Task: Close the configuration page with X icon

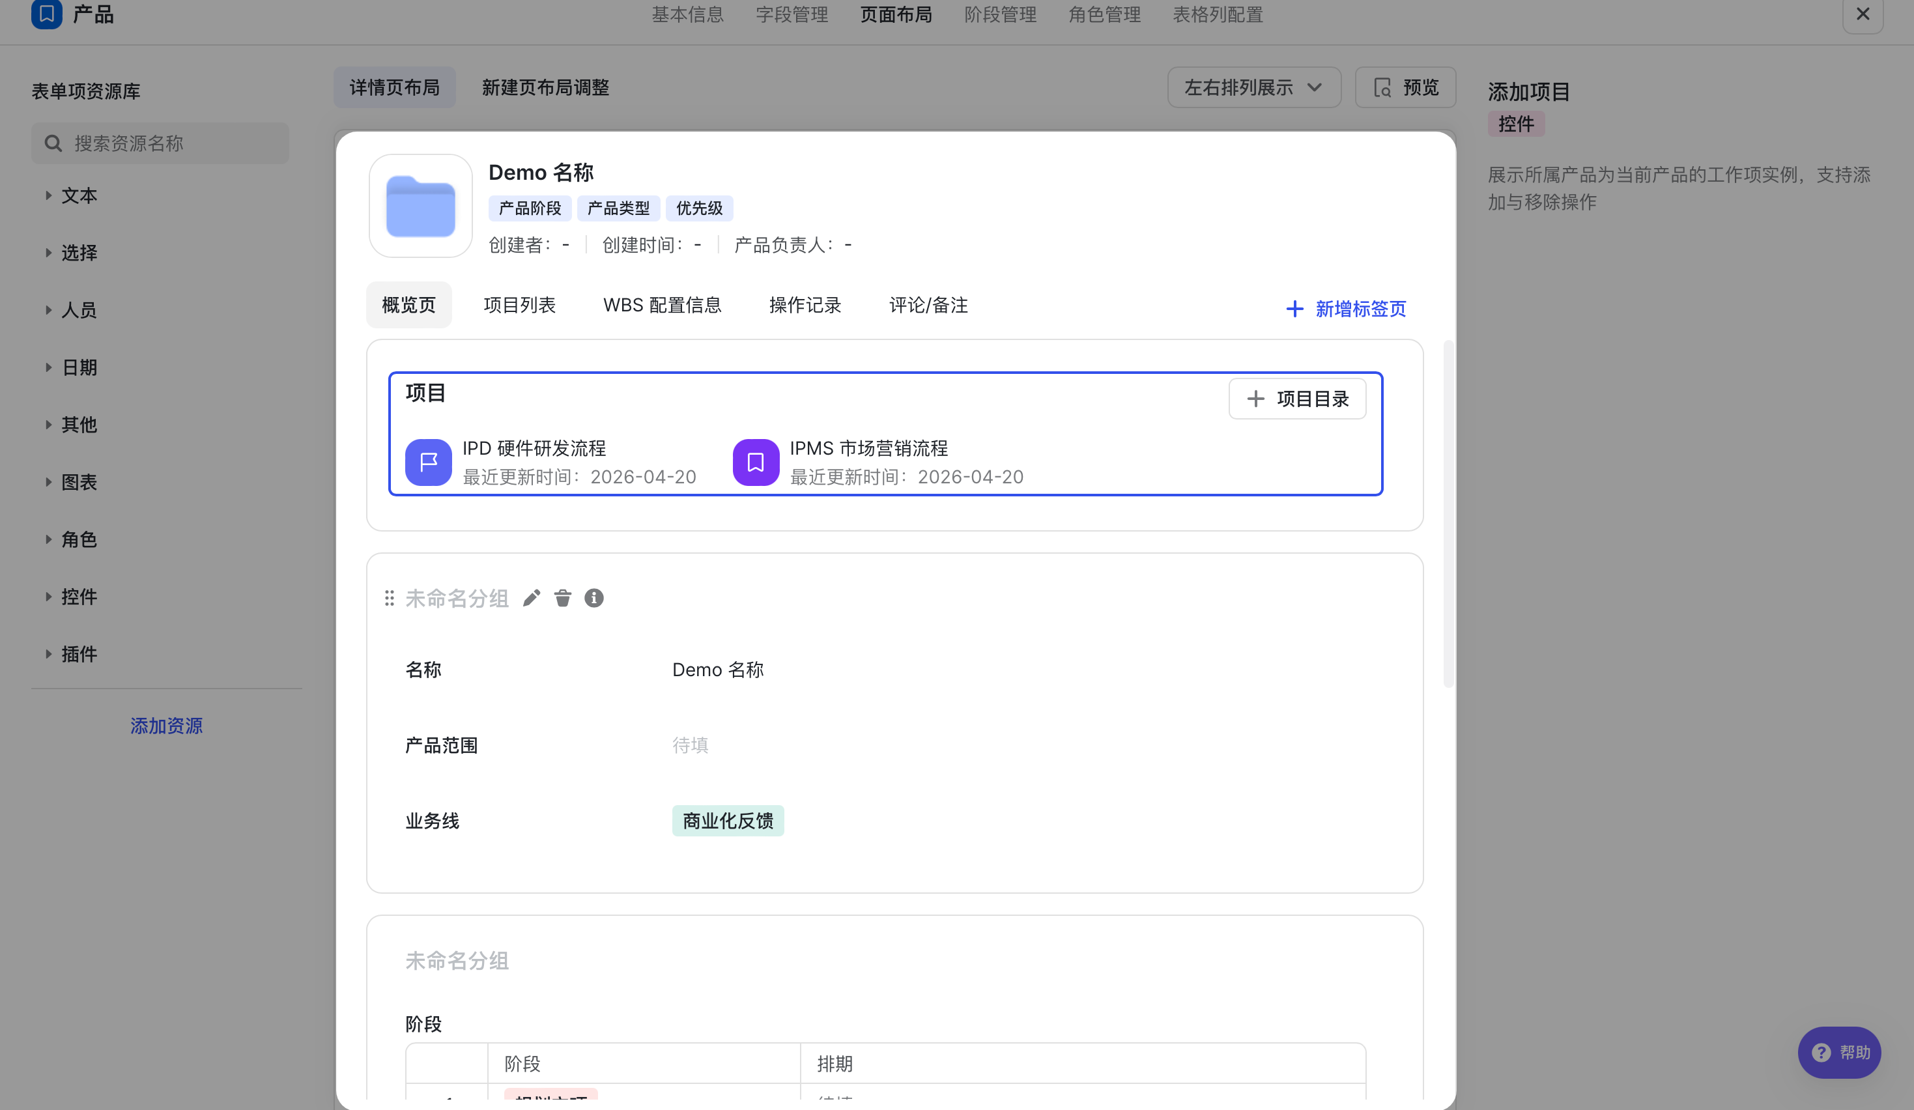Action: (1863, 14)
